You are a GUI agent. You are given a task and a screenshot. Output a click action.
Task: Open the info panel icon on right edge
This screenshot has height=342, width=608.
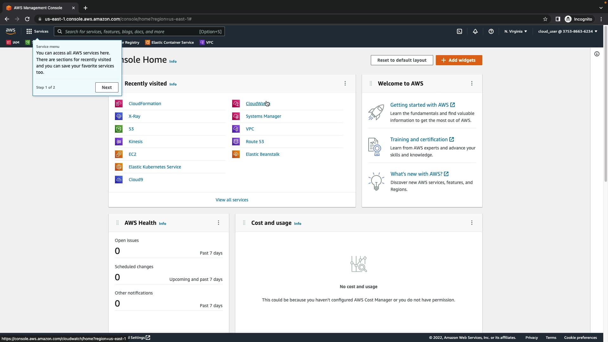pyautogui.click(x=597, y=54)
